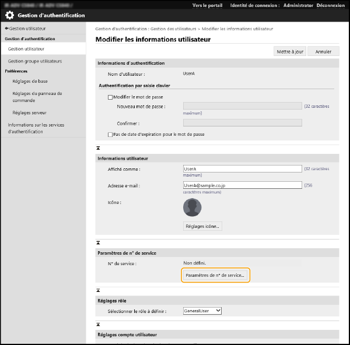Check Pas de date d'expiration pour le mot de passe
Image resolution: width=350 pixels, height=345 pixels.
tap(110, 134)
